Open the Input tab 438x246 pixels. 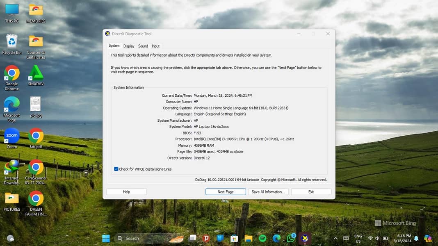click(x=156, y=46)
